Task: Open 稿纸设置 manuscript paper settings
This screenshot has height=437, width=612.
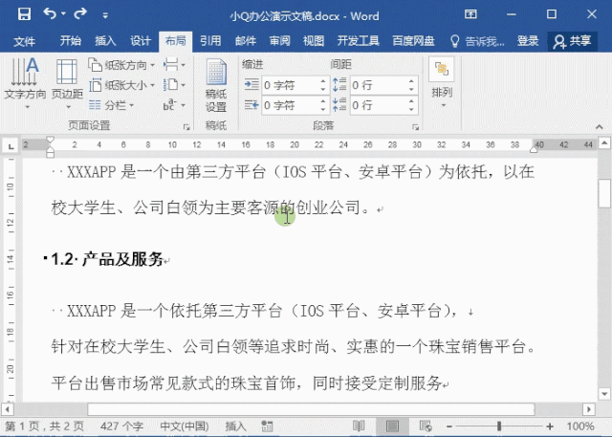Action: tap(216, 85)
